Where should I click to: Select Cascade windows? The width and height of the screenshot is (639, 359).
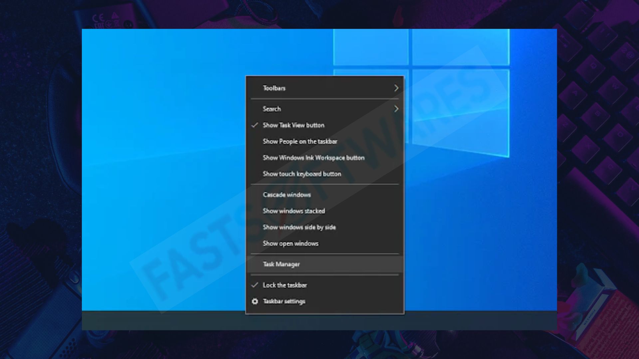coord(325,195)
